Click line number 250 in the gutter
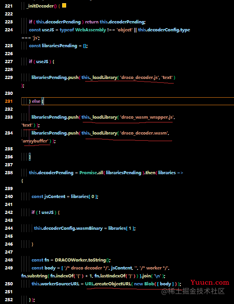The width and height of the screenshot is (234, 304). 9,284
